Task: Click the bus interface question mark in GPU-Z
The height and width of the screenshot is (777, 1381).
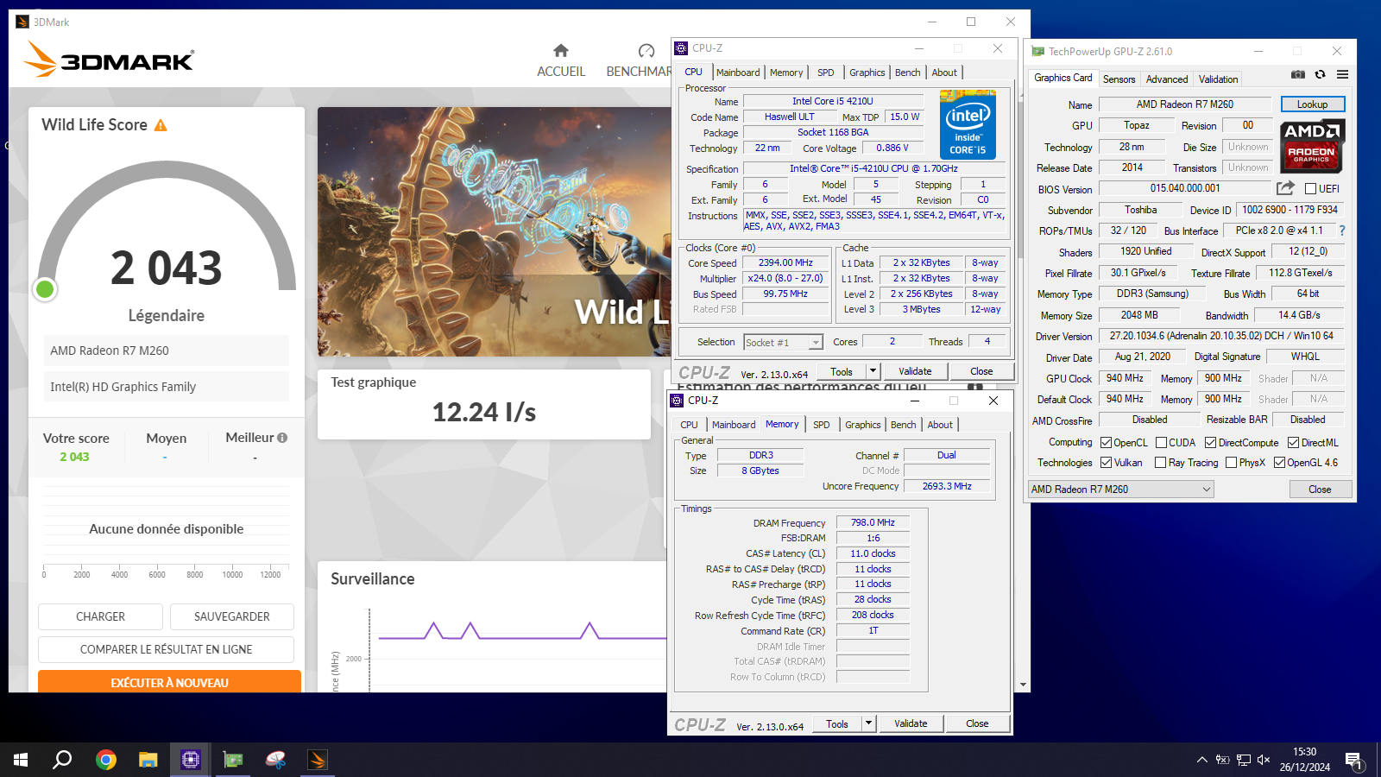Action: [1342, 231]
